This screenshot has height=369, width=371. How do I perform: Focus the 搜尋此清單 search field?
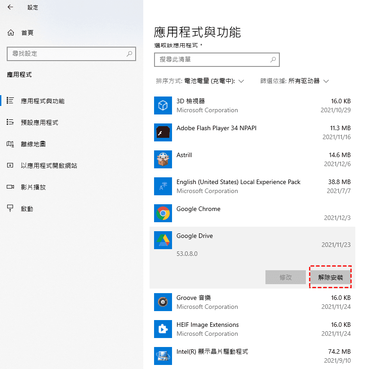217,60
